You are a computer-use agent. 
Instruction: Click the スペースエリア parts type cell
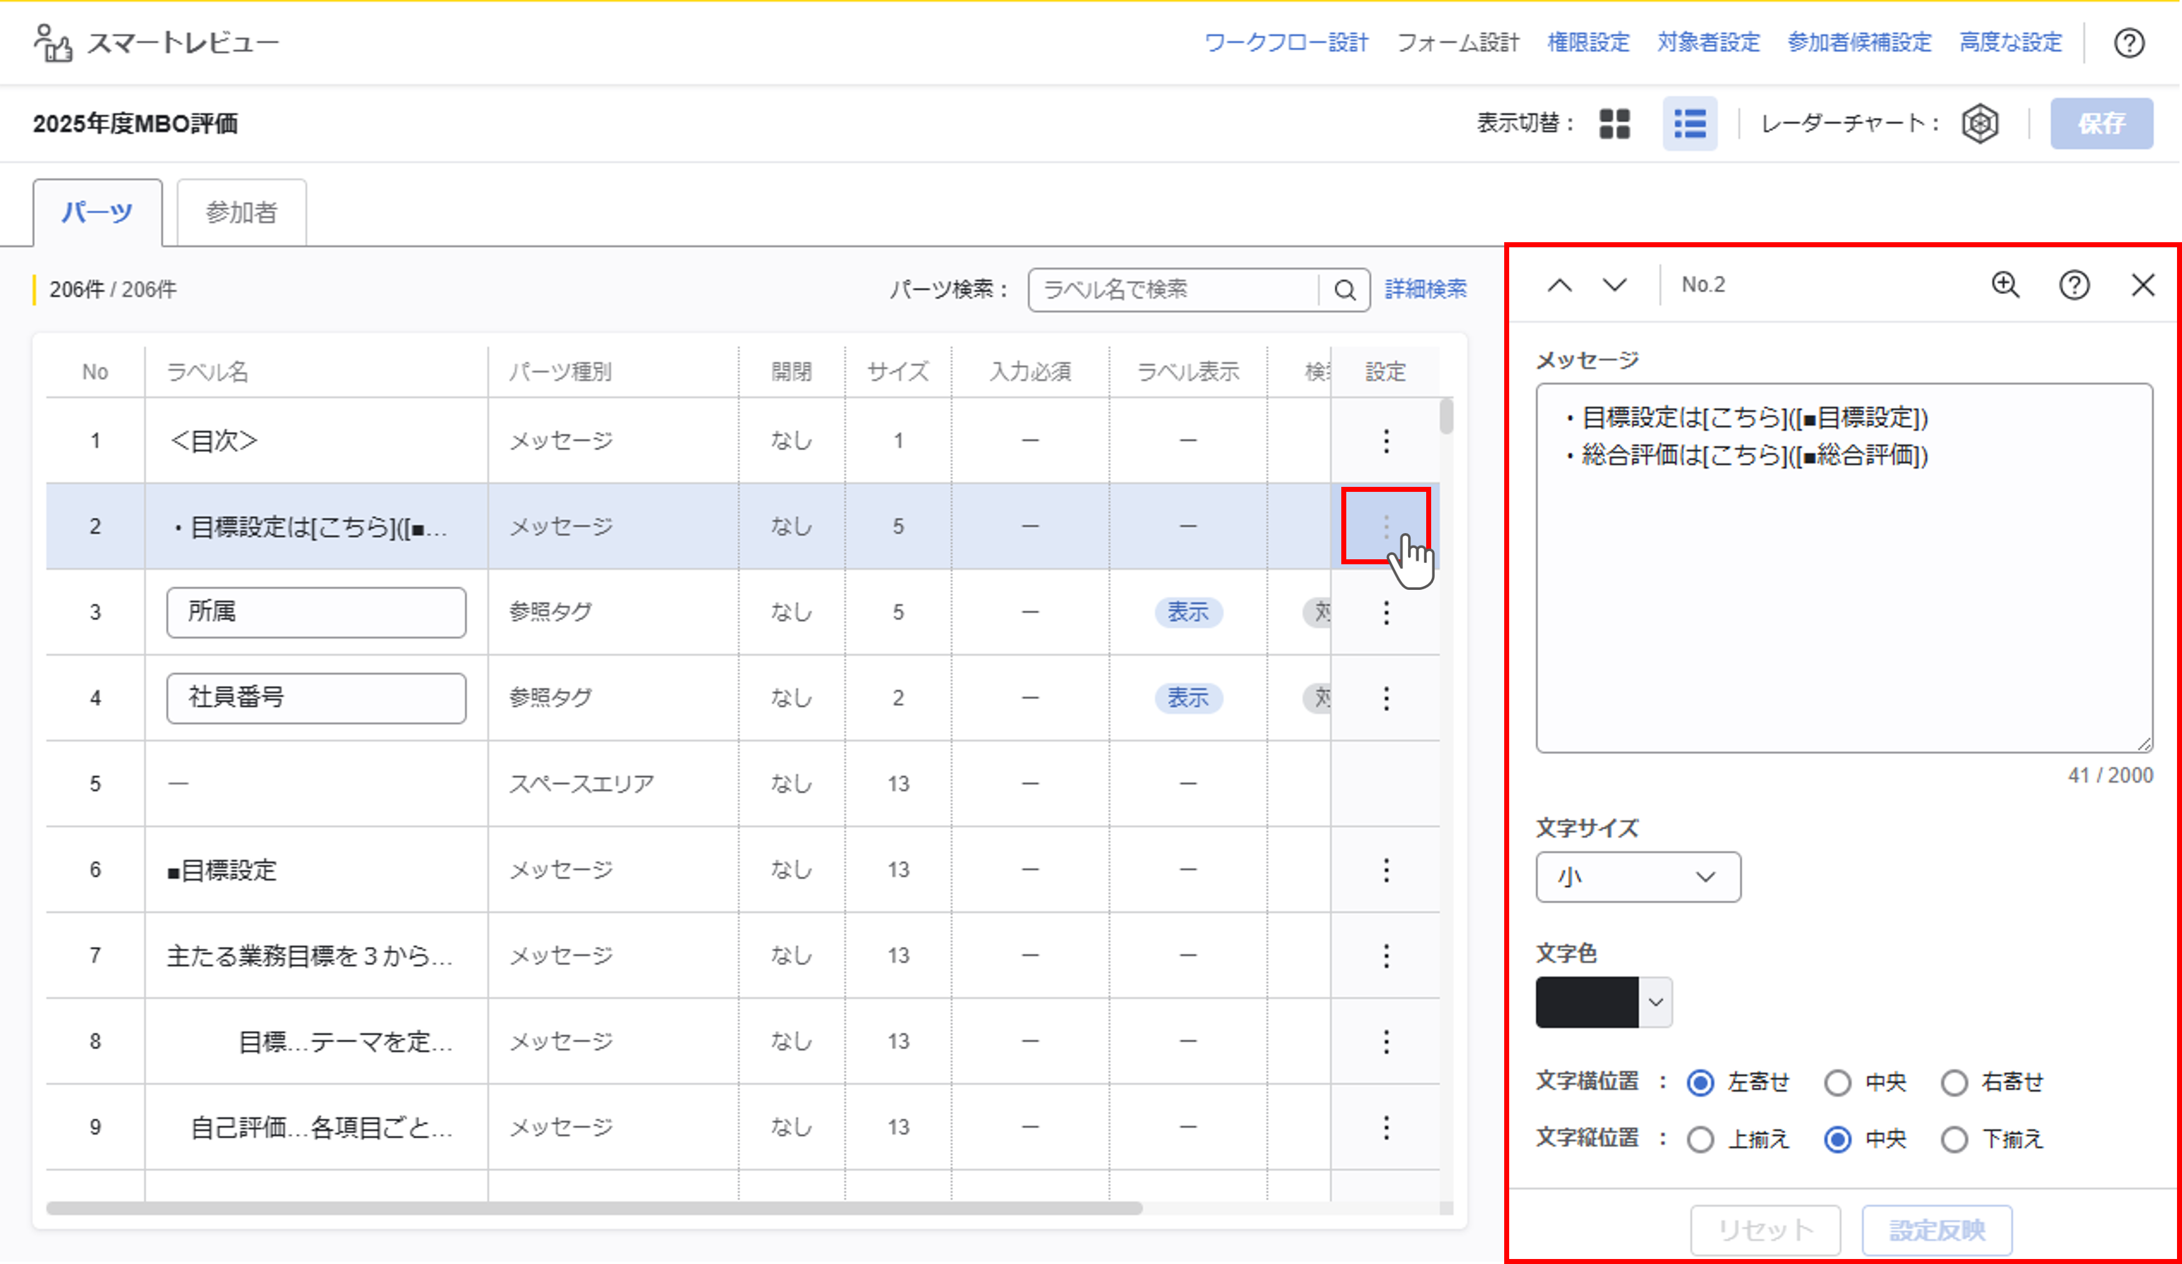pyautogui.click(x=613, y=785)
